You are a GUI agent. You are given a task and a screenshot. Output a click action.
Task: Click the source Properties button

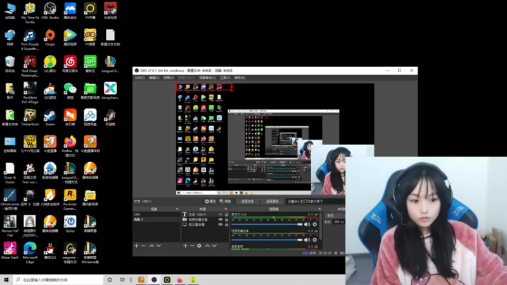point(210,201)
